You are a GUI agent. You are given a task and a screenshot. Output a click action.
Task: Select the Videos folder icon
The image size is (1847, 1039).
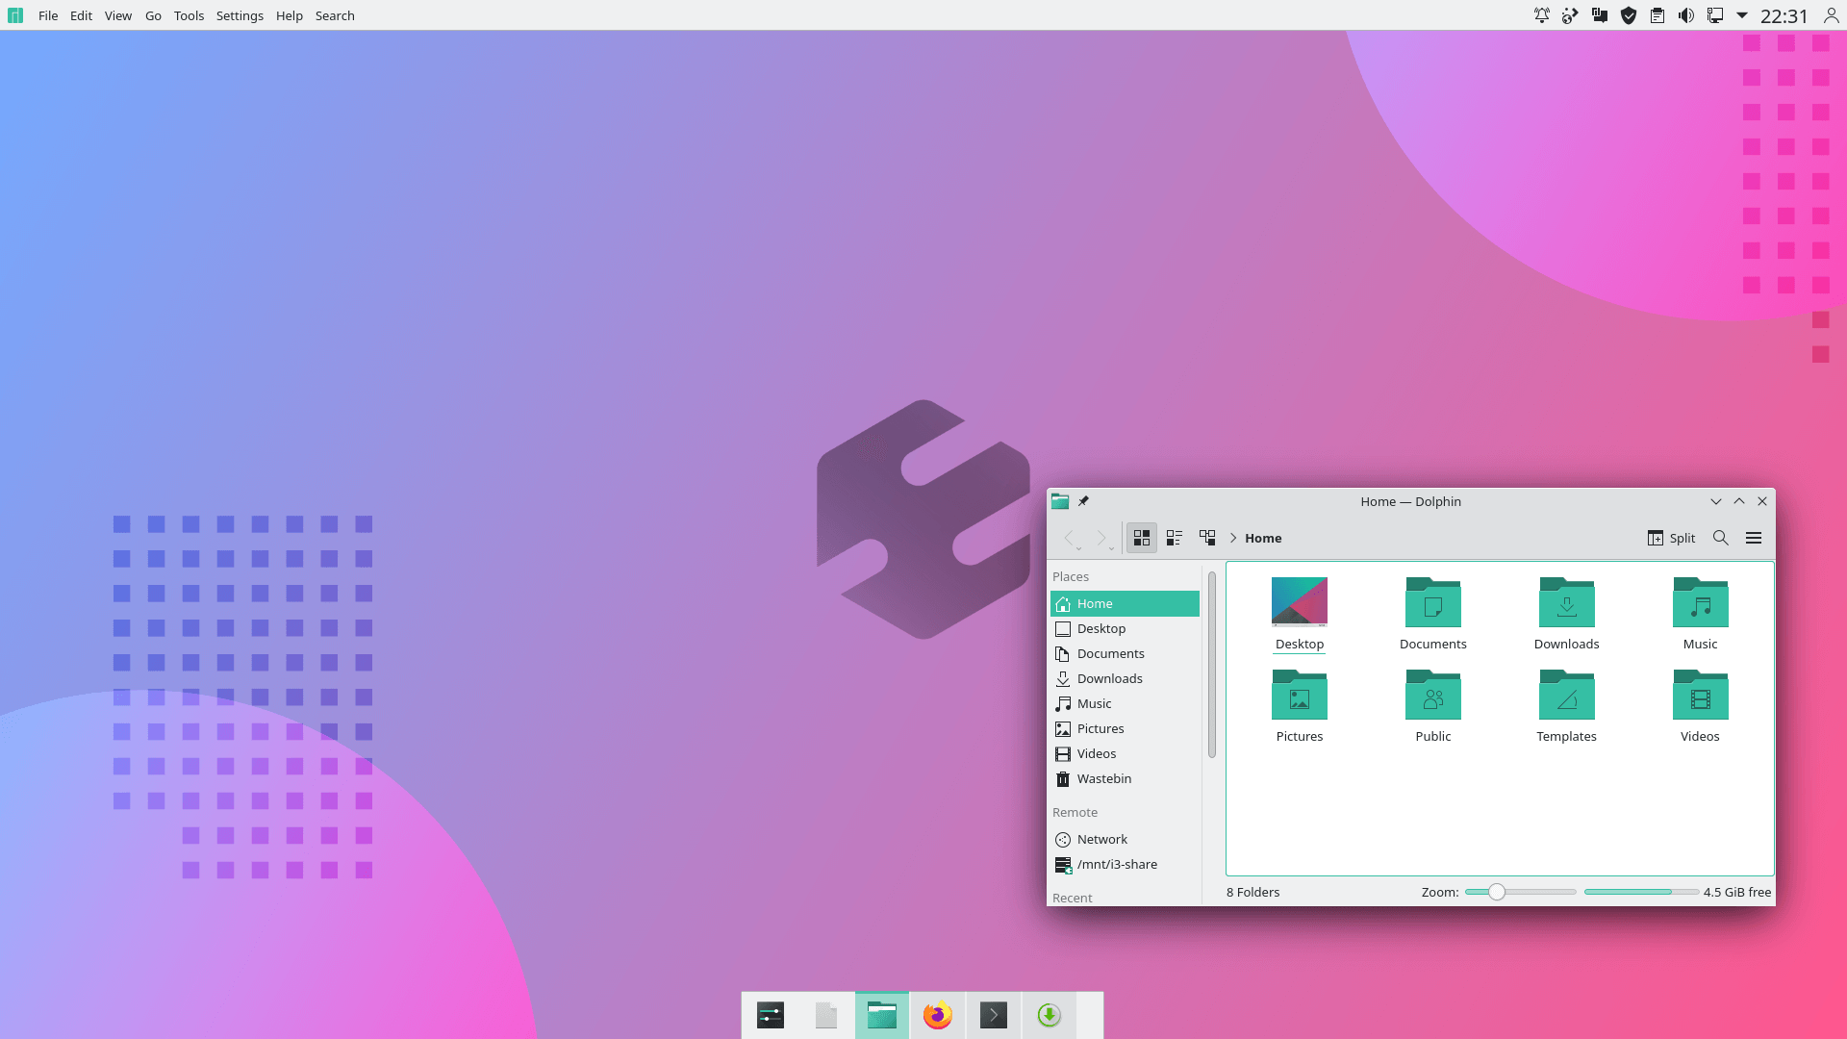click(1701, 695)
